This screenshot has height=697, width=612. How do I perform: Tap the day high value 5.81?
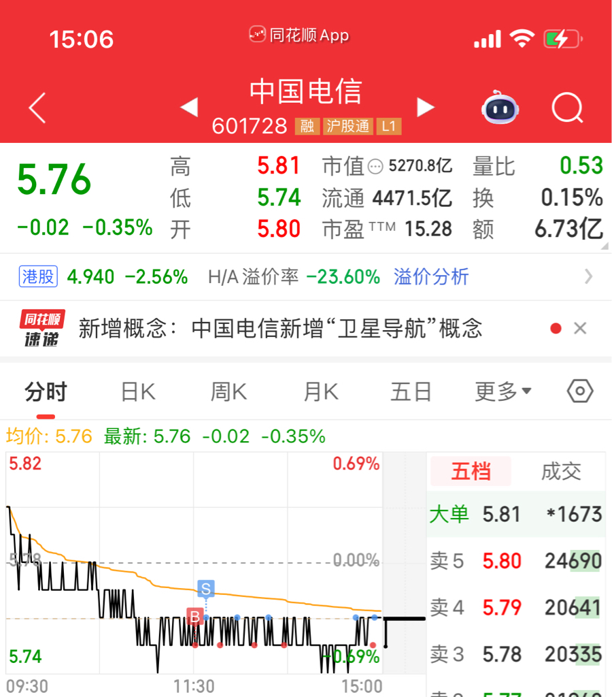click(279, 166)
